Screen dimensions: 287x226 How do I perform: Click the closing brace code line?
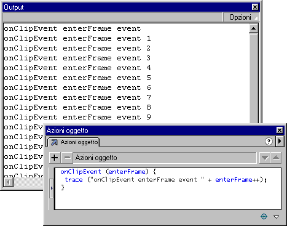coord(63,187)
